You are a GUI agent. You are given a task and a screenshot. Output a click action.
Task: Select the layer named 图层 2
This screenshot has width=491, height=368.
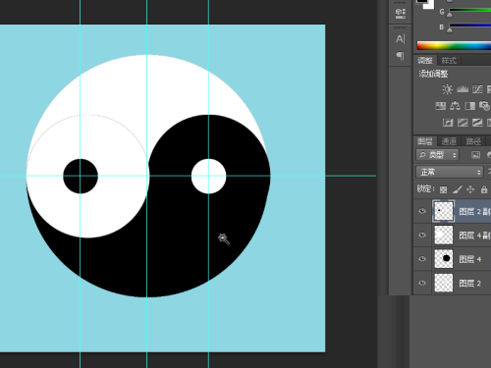coord(470,283)
